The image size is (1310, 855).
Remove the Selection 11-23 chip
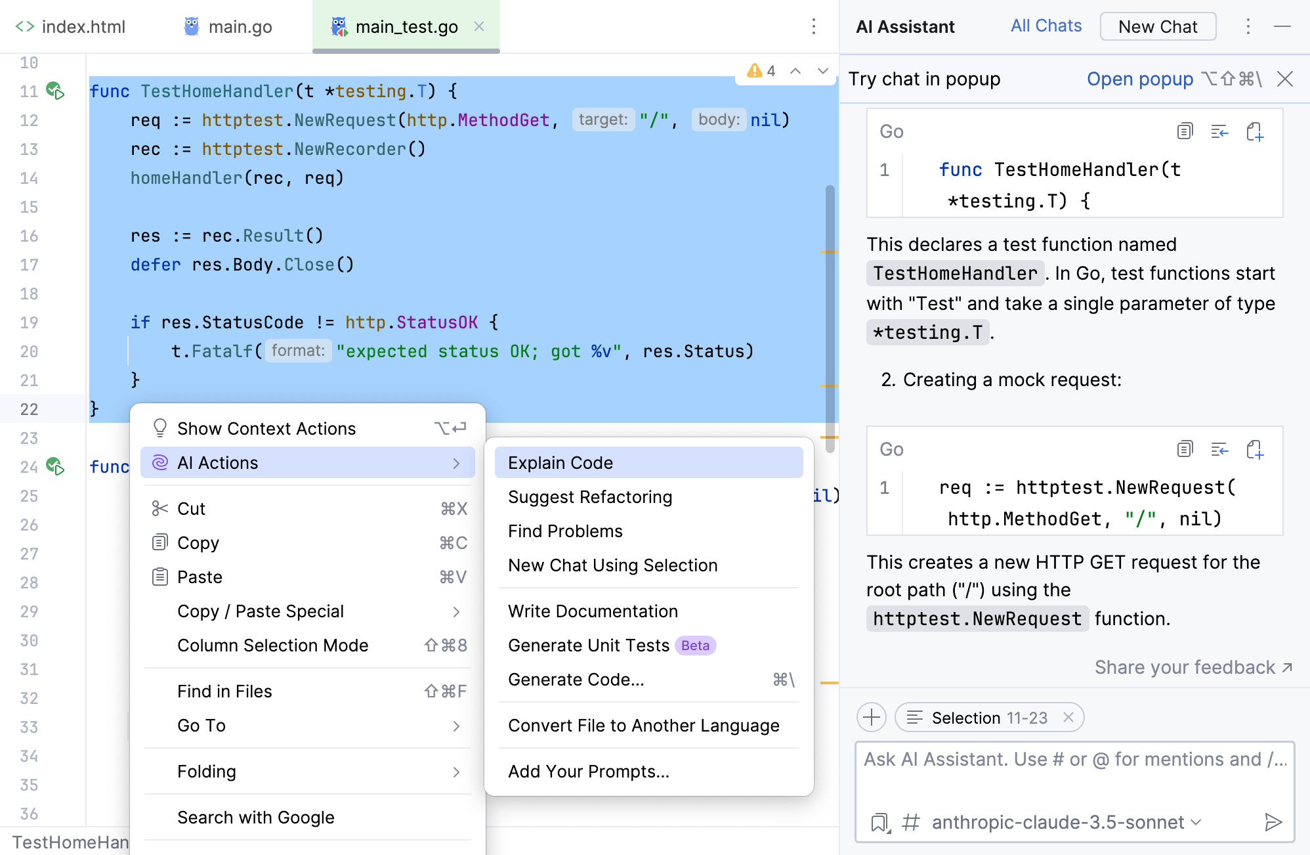click(1068, 717)
